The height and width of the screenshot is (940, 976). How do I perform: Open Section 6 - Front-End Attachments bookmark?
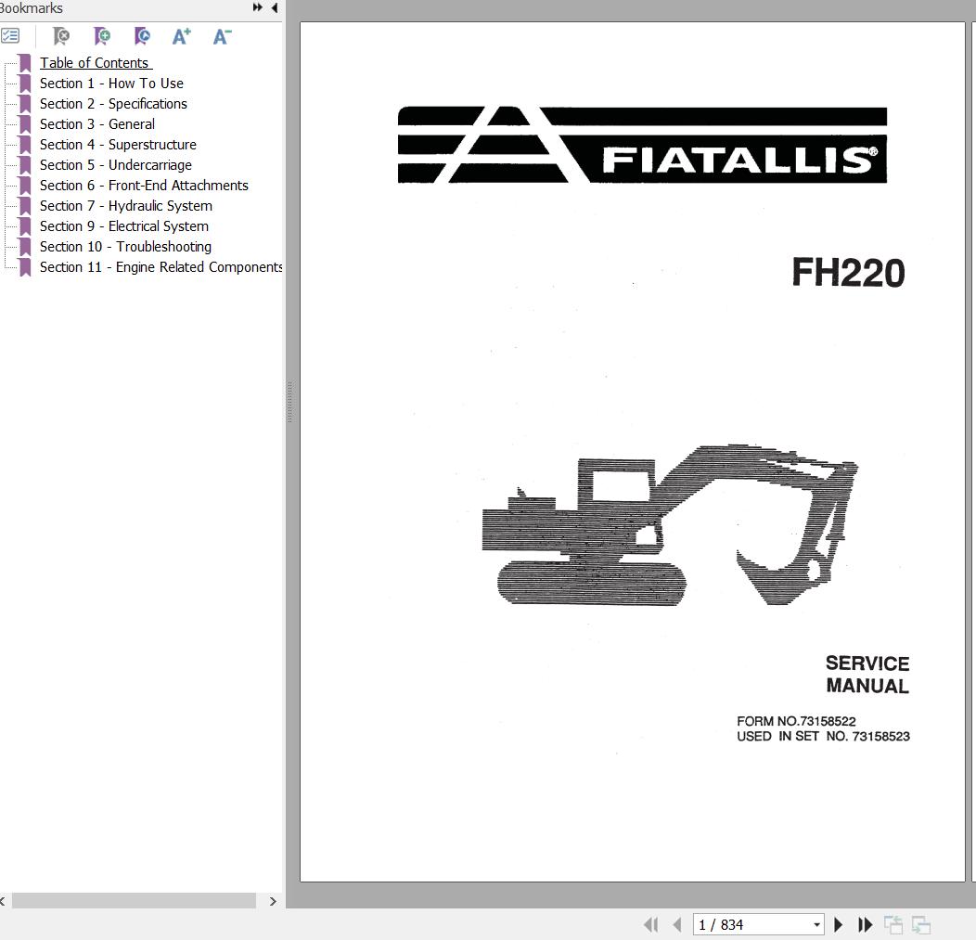144,186
